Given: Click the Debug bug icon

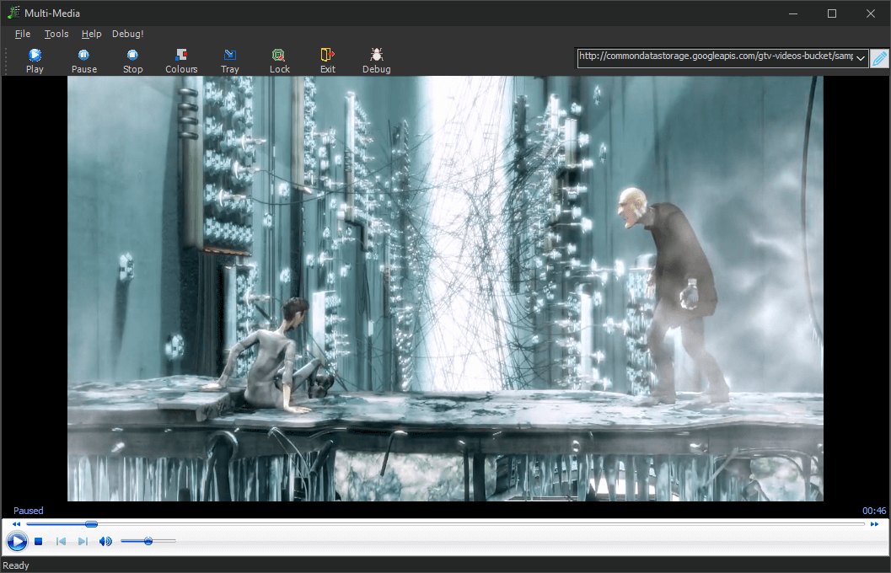Looking at the screenshot, I should [x=376, y=55].
